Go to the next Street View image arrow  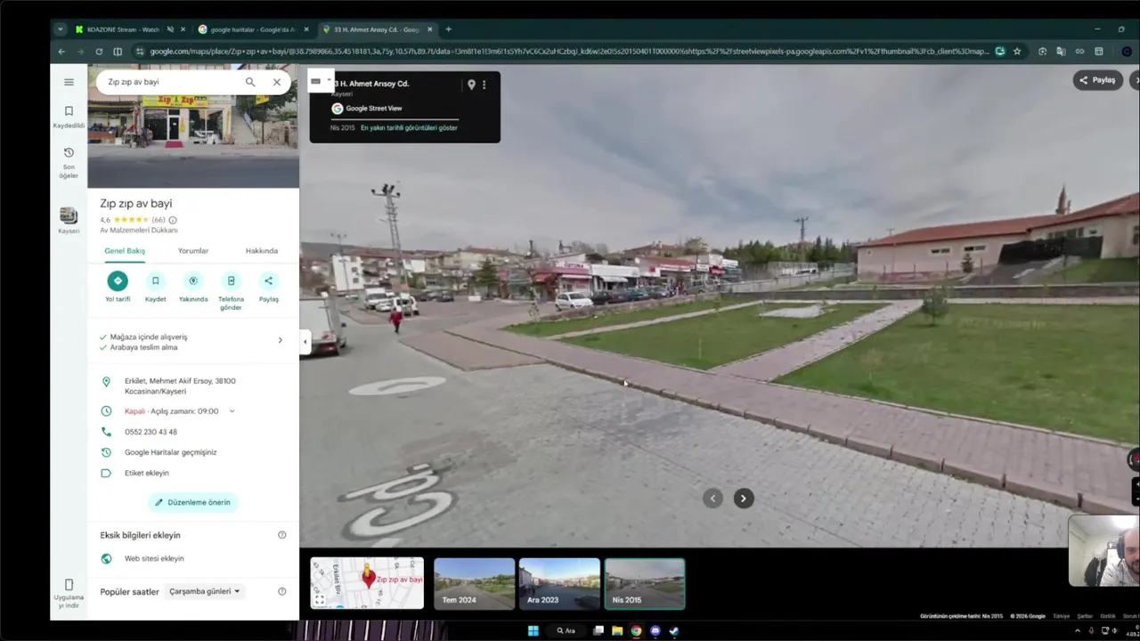(744, 499)
